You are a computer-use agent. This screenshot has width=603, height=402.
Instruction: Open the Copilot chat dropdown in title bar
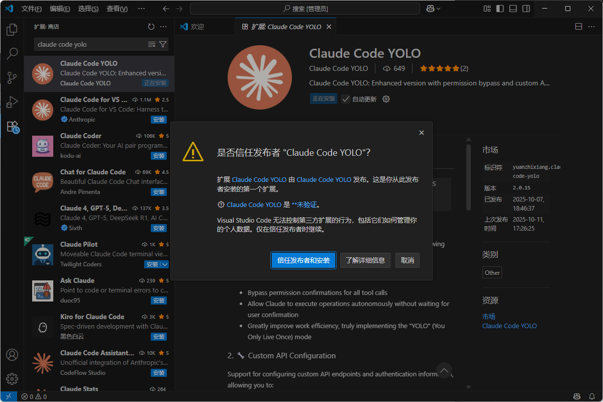(x=434, y=9)
